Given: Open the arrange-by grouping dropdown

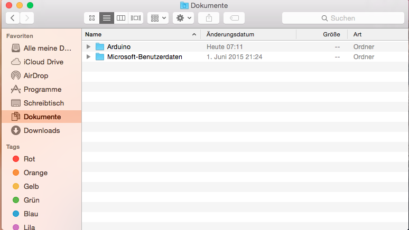Looking at the screenshot, I should pos(158,18).
